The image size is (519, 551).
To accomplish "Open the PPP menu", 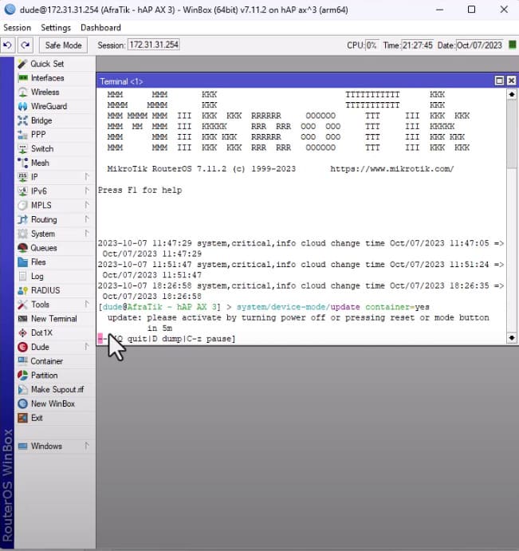I will coord(38,135).
